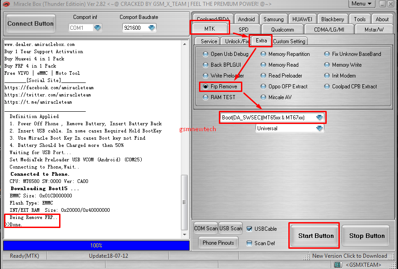Click the 921600 baudrate field

pos(134,27)
